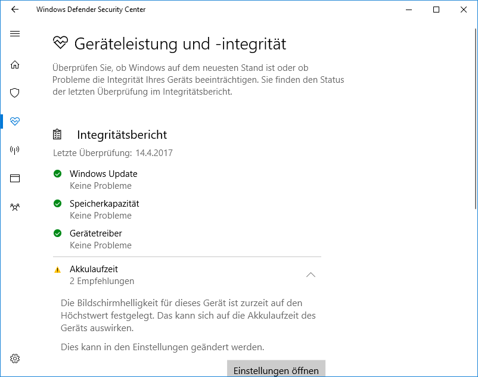
Task: Click the Einstellungen öffnen button
Action: tap(276, 369)
